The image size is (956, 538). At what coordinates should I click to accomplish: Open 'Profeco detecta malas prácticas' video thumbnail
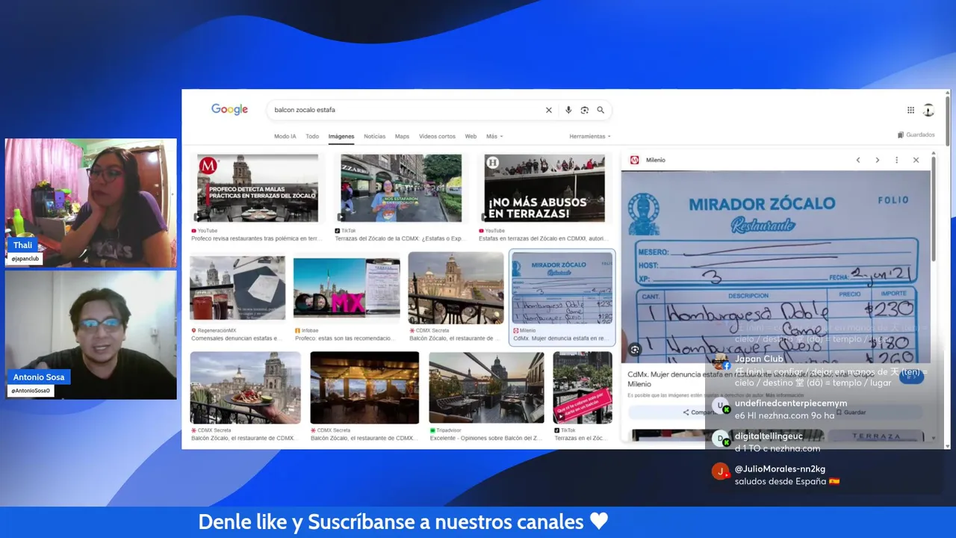pos(258,188)
